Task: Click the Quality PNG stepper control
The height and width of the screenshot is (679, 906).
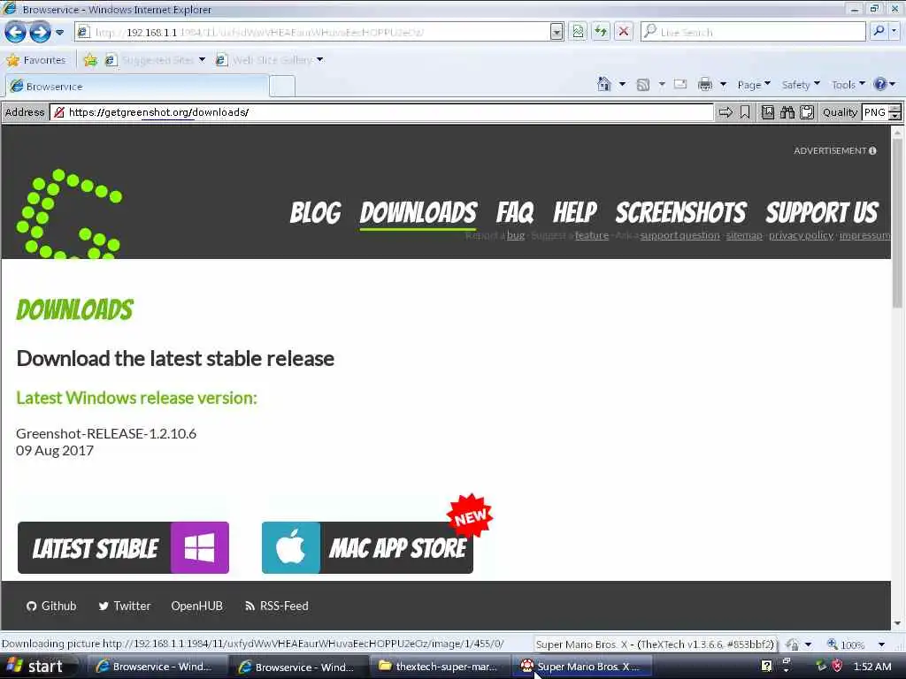Action: pos(894,112)
